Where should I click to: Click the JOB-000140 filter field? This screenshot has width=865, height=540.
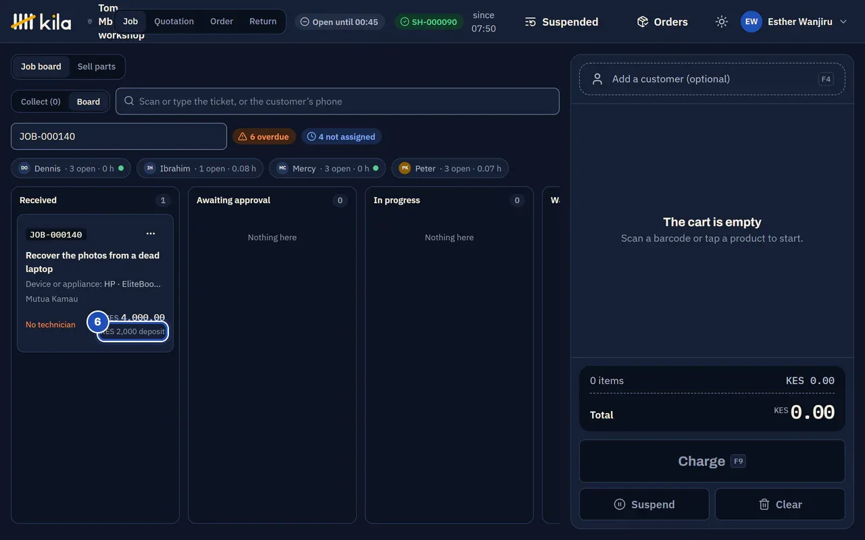[x=119, y=136]
